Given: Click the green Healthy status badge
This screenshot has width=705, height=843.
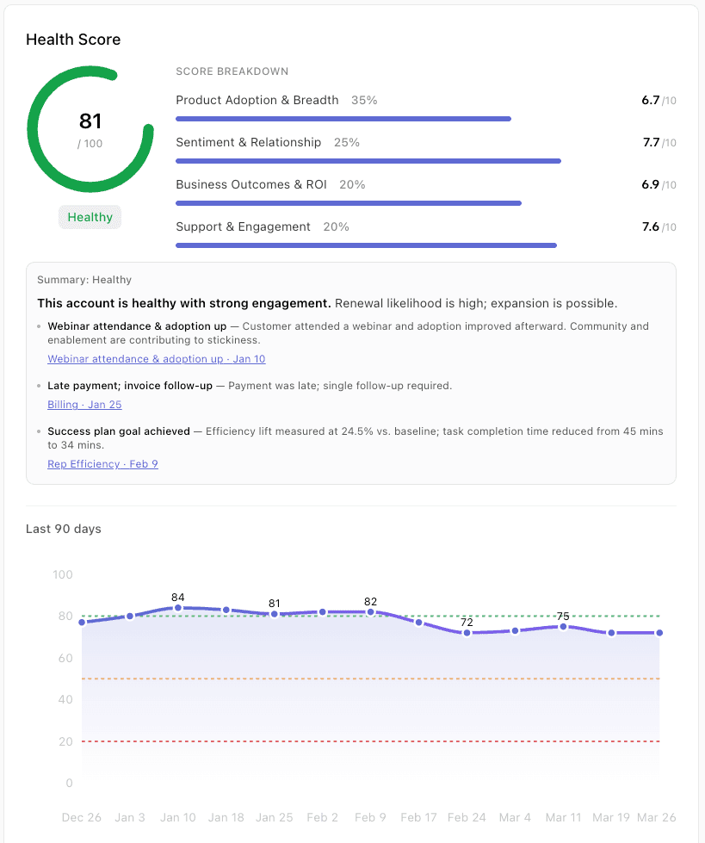Looking at the screenshot, I should (90, 217).
